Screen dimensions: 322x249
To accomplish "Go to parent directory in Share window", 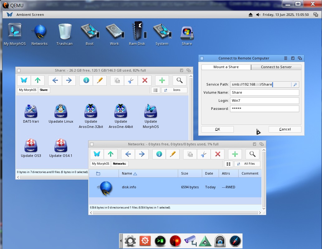I will (38, 80).
